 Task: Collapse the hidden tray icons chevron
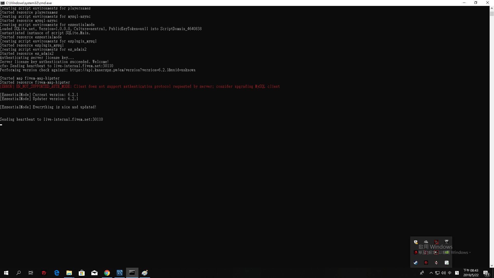[x=431, y=273]
